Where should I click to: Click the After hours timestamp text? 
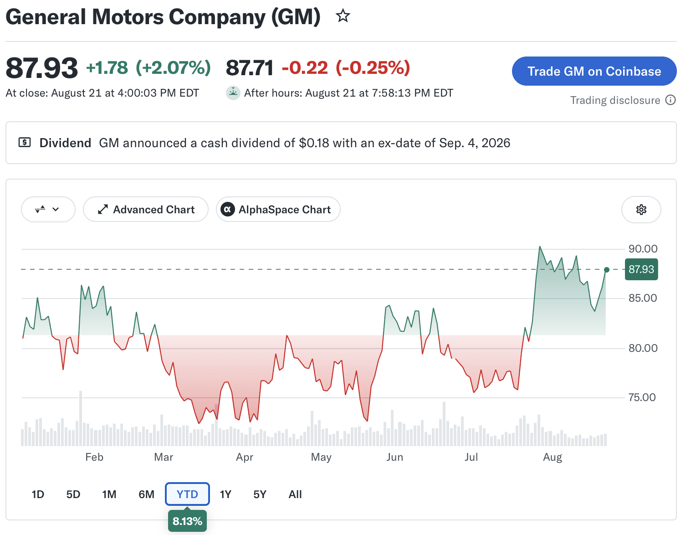click(x=348, y=93)
